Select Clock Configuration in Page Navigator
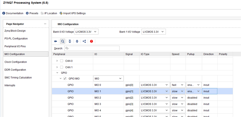Screen dimensions: 241x117 (x=16, y=62)
